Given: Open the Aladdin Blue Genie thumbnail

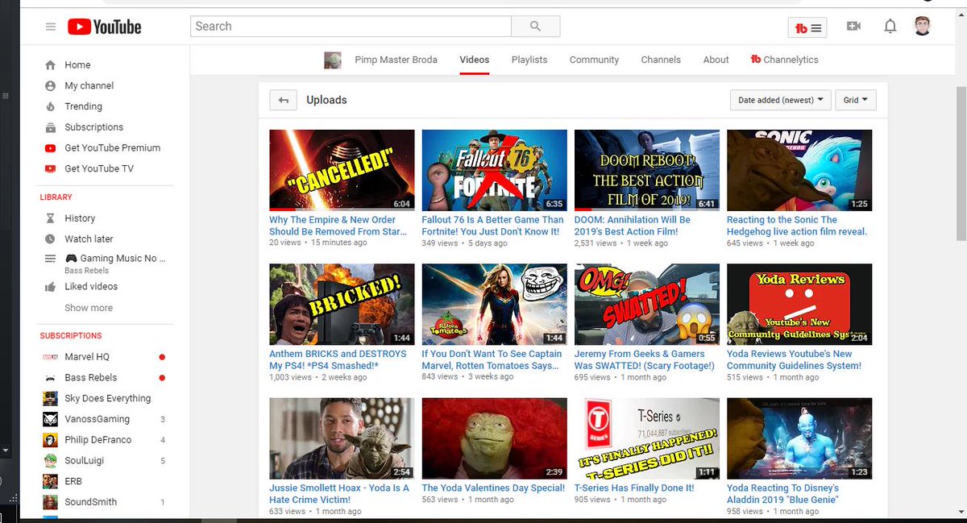Looking at the screenshot, I should (x=799, y=438).
